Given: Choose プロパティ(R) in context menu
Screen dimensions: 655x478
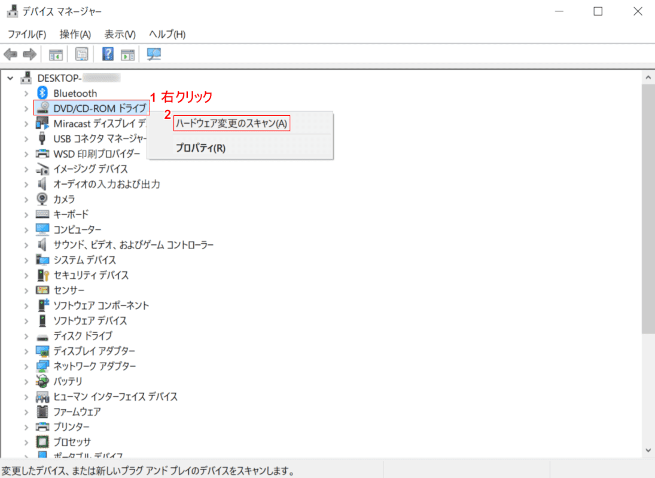Looking at the screenshot, I should [200, 148].
